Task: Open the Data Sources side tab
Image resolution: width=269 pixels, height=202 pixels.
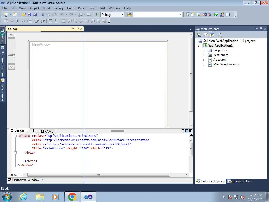Action: click(x=3, y=90)
